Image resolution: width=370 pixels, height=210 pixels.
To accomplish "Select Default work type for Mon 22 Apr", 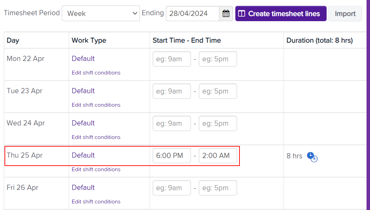I will coord(83,59).
